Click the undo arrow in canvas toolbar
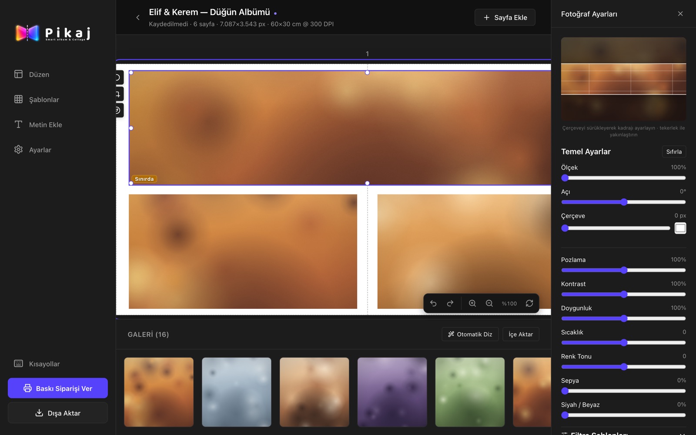This screenshot has height=435, width=696. coord(433,303)
